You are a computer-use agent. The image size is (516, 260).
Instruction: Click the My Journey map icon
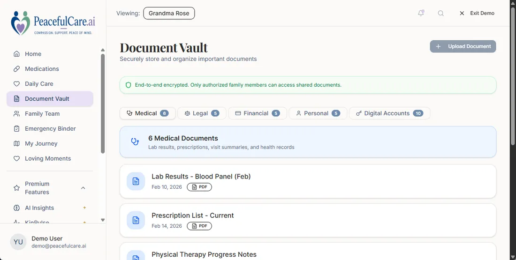click(16, 144)
